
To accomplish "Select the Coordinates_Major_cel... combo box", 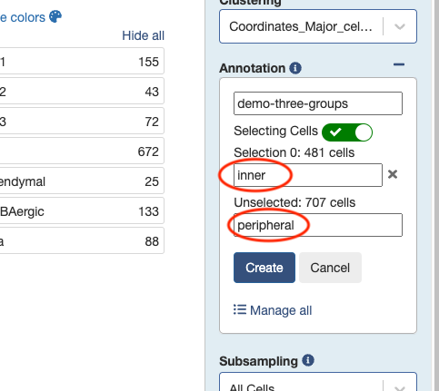I will pyautogui.click(x=318, y=26).
